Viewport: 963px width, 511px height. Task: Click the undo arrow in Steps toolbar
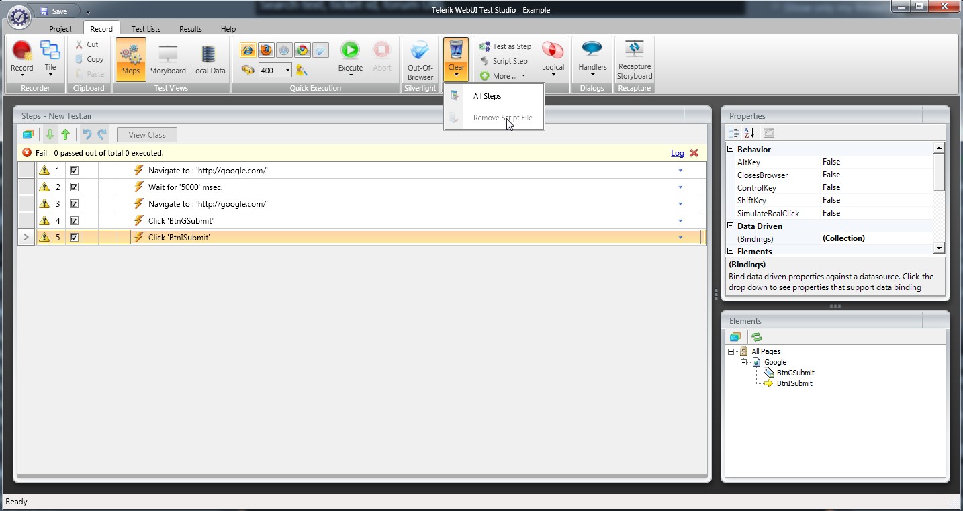[x=87, y=134]
